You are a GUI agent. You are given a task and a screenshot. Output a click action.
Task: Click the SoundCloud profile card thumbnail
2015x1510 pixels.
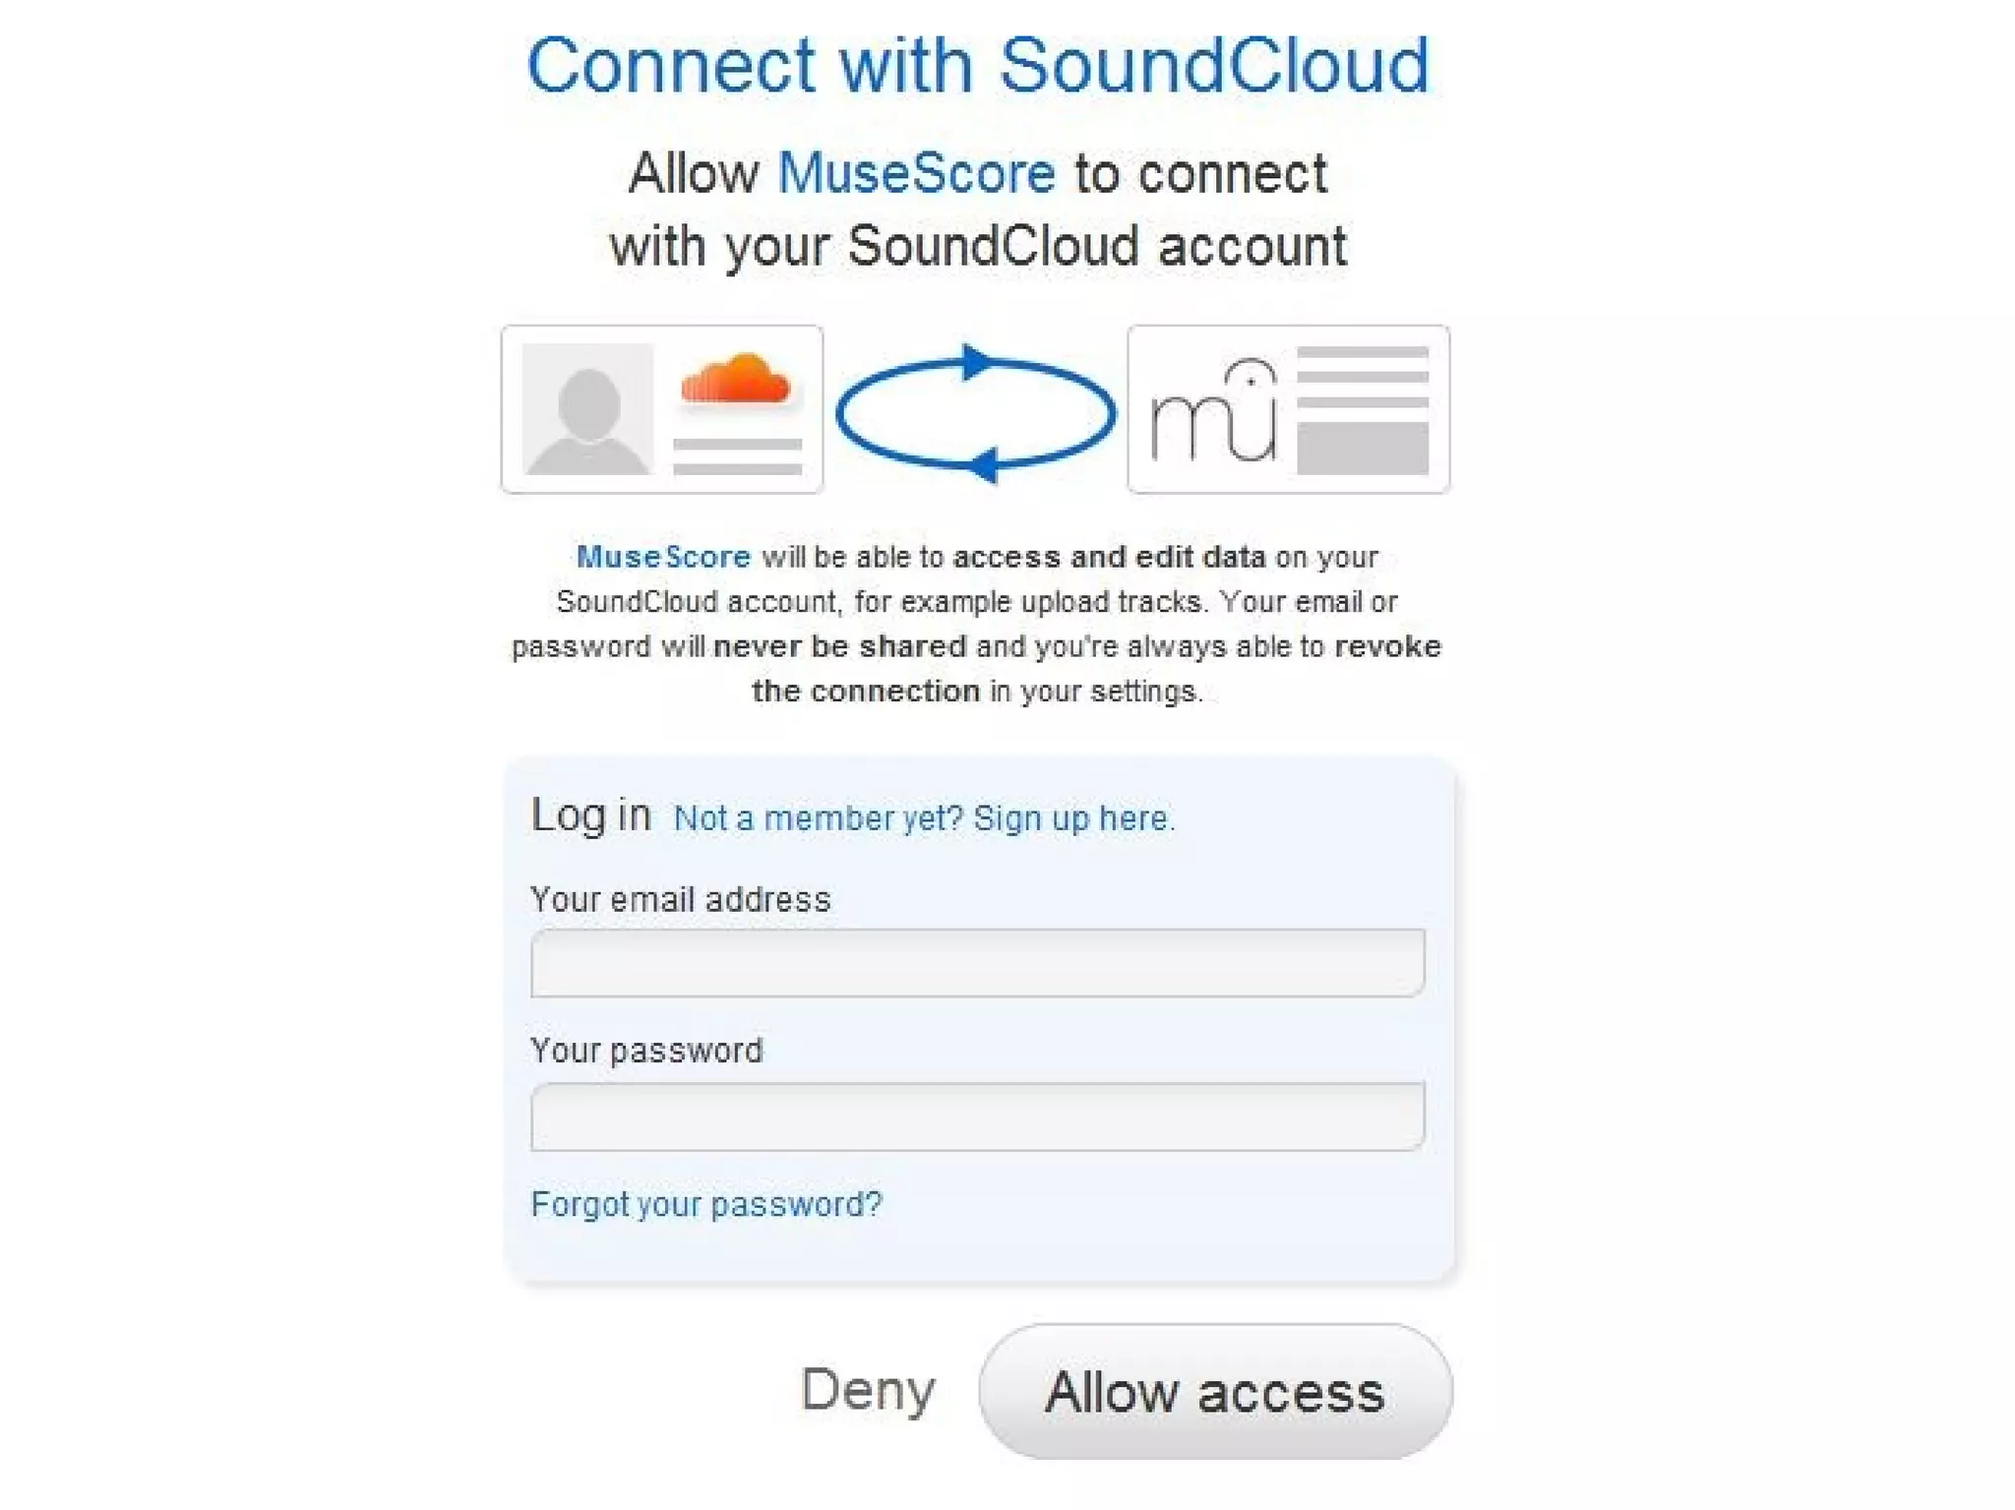click(662, 409)
